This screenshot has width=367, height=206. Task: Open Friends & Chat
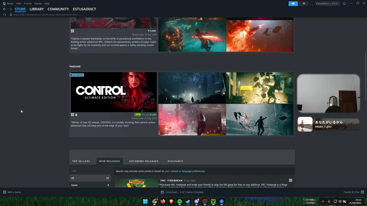[354, 192]
